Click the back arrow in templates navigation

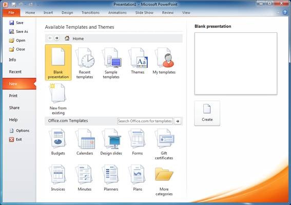tap(50, 39)
